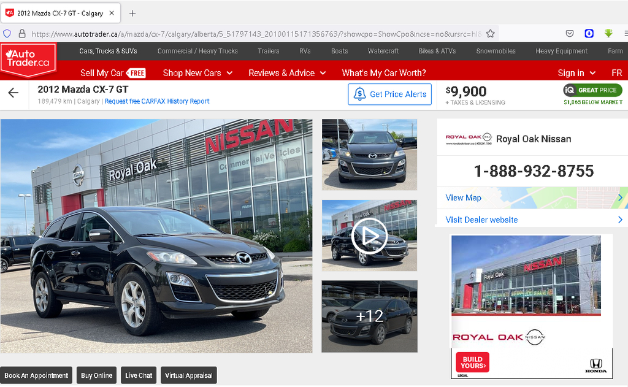Open Virtual Appraisal
Viewport: 628px width, 387px height.
[189, 375]
